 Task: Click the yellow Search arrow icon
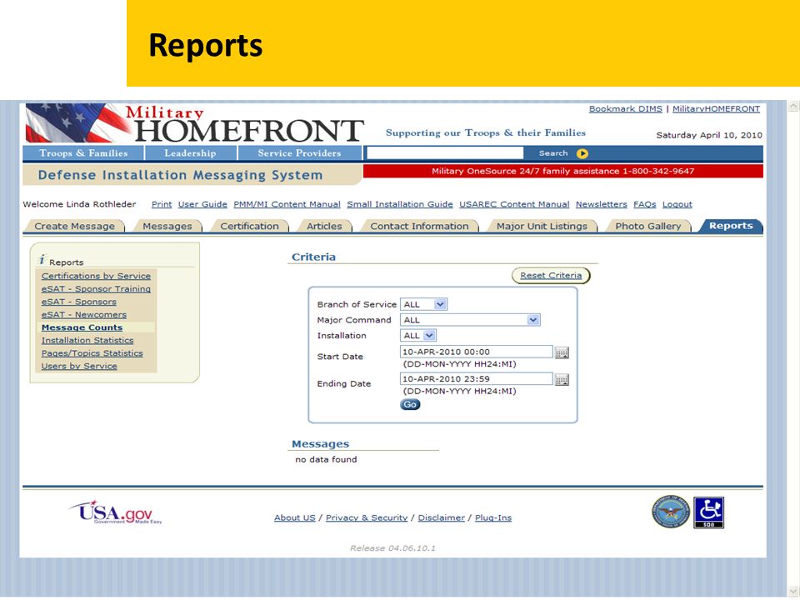click(x=582, y=153)
